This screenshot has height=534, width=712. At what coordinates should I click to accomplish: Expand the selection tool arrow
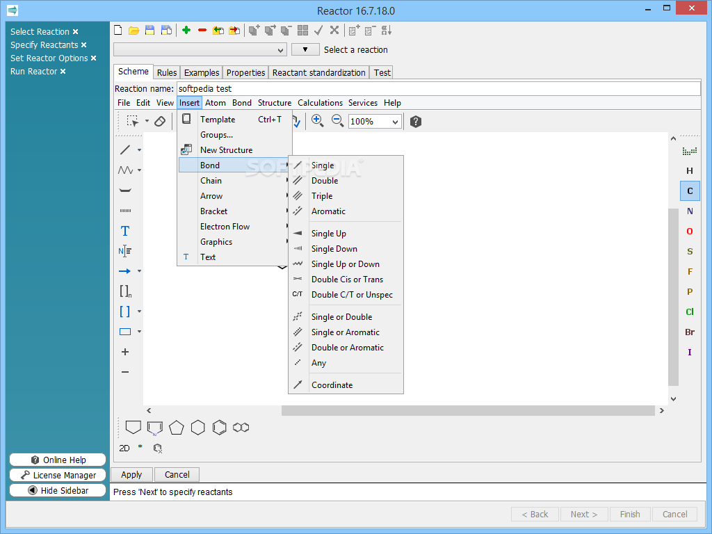tap(147, 121)
